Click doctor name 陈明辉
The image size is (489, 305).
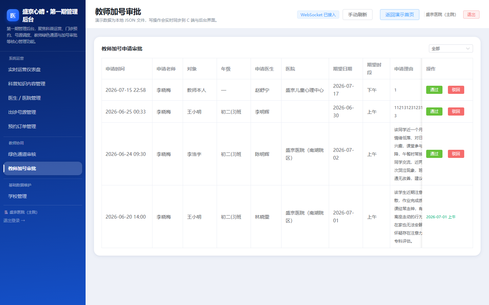tap(262, 154)
